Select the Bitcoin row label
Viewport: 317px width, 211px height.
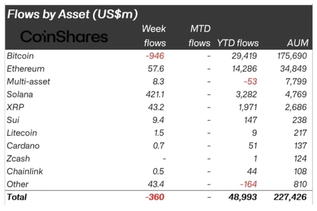pos(20,56)
